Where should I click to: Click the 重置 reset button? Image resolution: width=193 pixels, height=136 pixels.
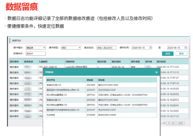[182, 54]
